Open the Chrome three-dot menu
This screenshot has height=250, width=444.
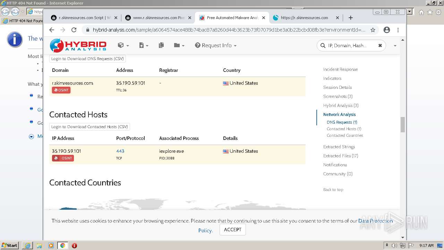pyautogui.click(x=398, y=30)
